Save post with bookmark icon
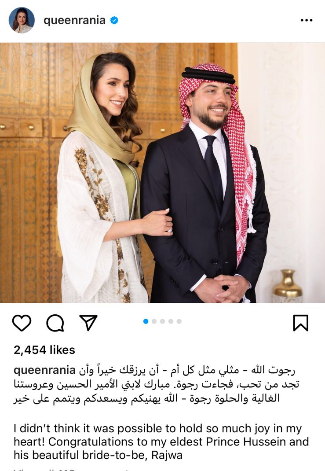The image size is (325, 471). 301,323
